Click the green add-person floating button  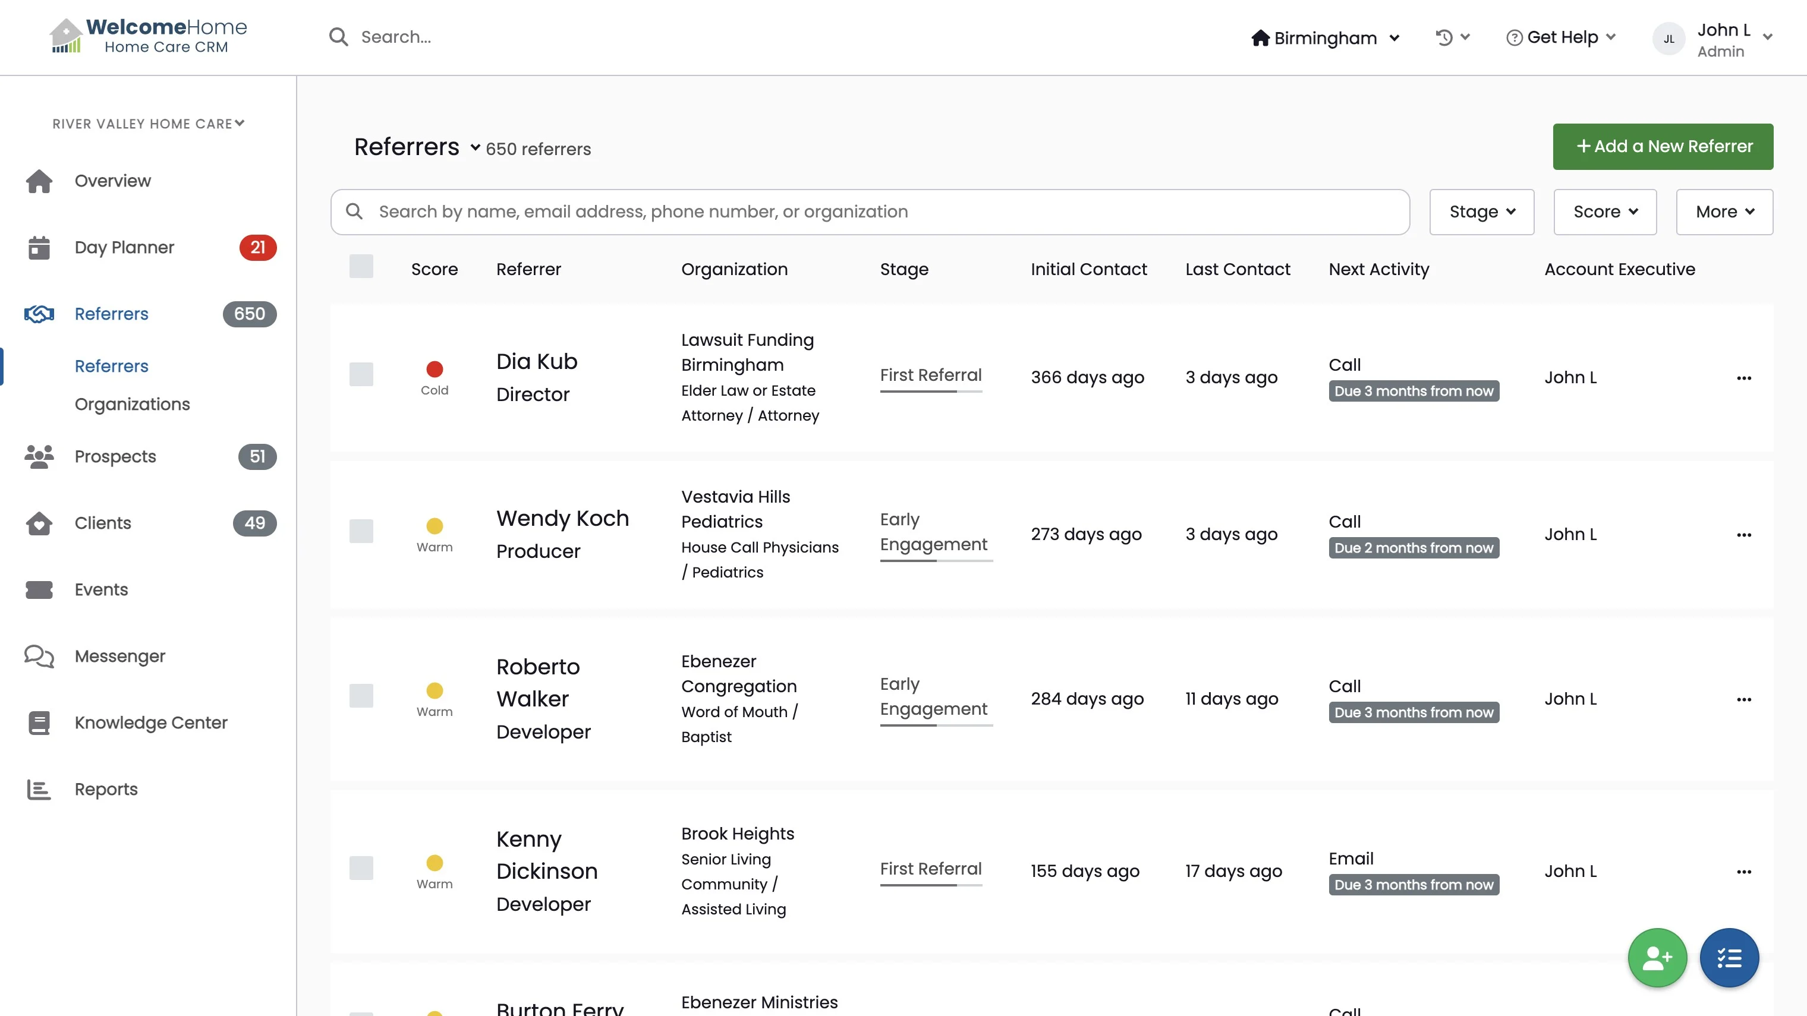1657,958
